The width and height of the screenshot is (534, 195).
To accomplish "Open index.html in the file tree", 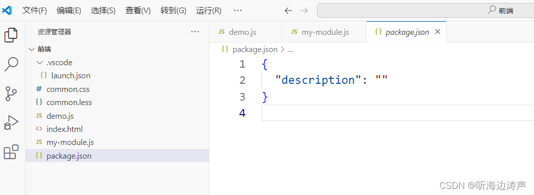I will coord(117,129).
